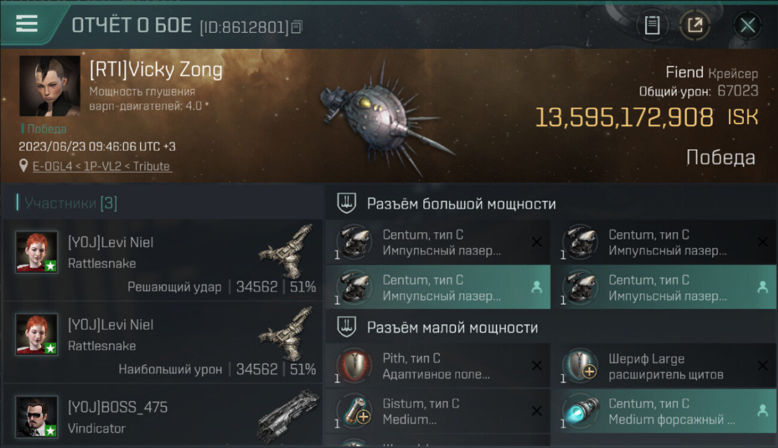Open Levi Niel final blow entry
778x448 pixels.
(x=163, y=260)
